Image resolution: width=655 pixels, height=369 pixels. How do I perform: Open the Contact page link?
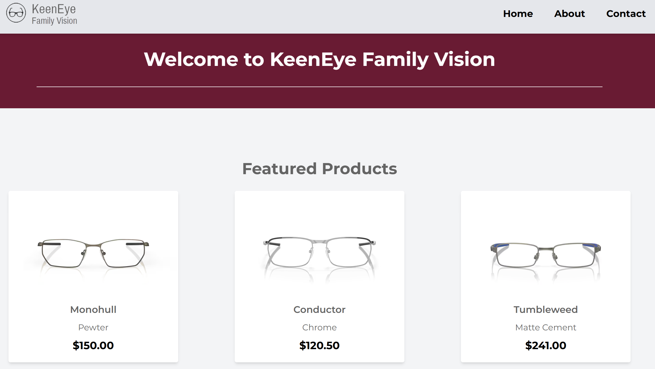[626, 13]
